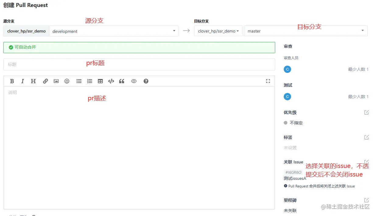Open the linked issue #I6GR6O
376x216 pixels.
293,172
